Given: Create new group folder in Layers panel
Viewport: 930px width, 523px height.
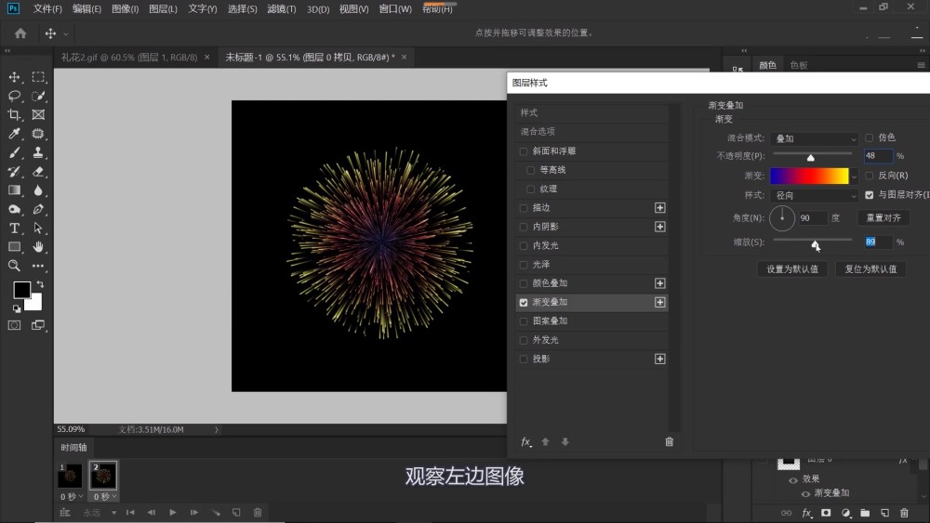Looking at the screenshot, I should [x=865, y=513].
